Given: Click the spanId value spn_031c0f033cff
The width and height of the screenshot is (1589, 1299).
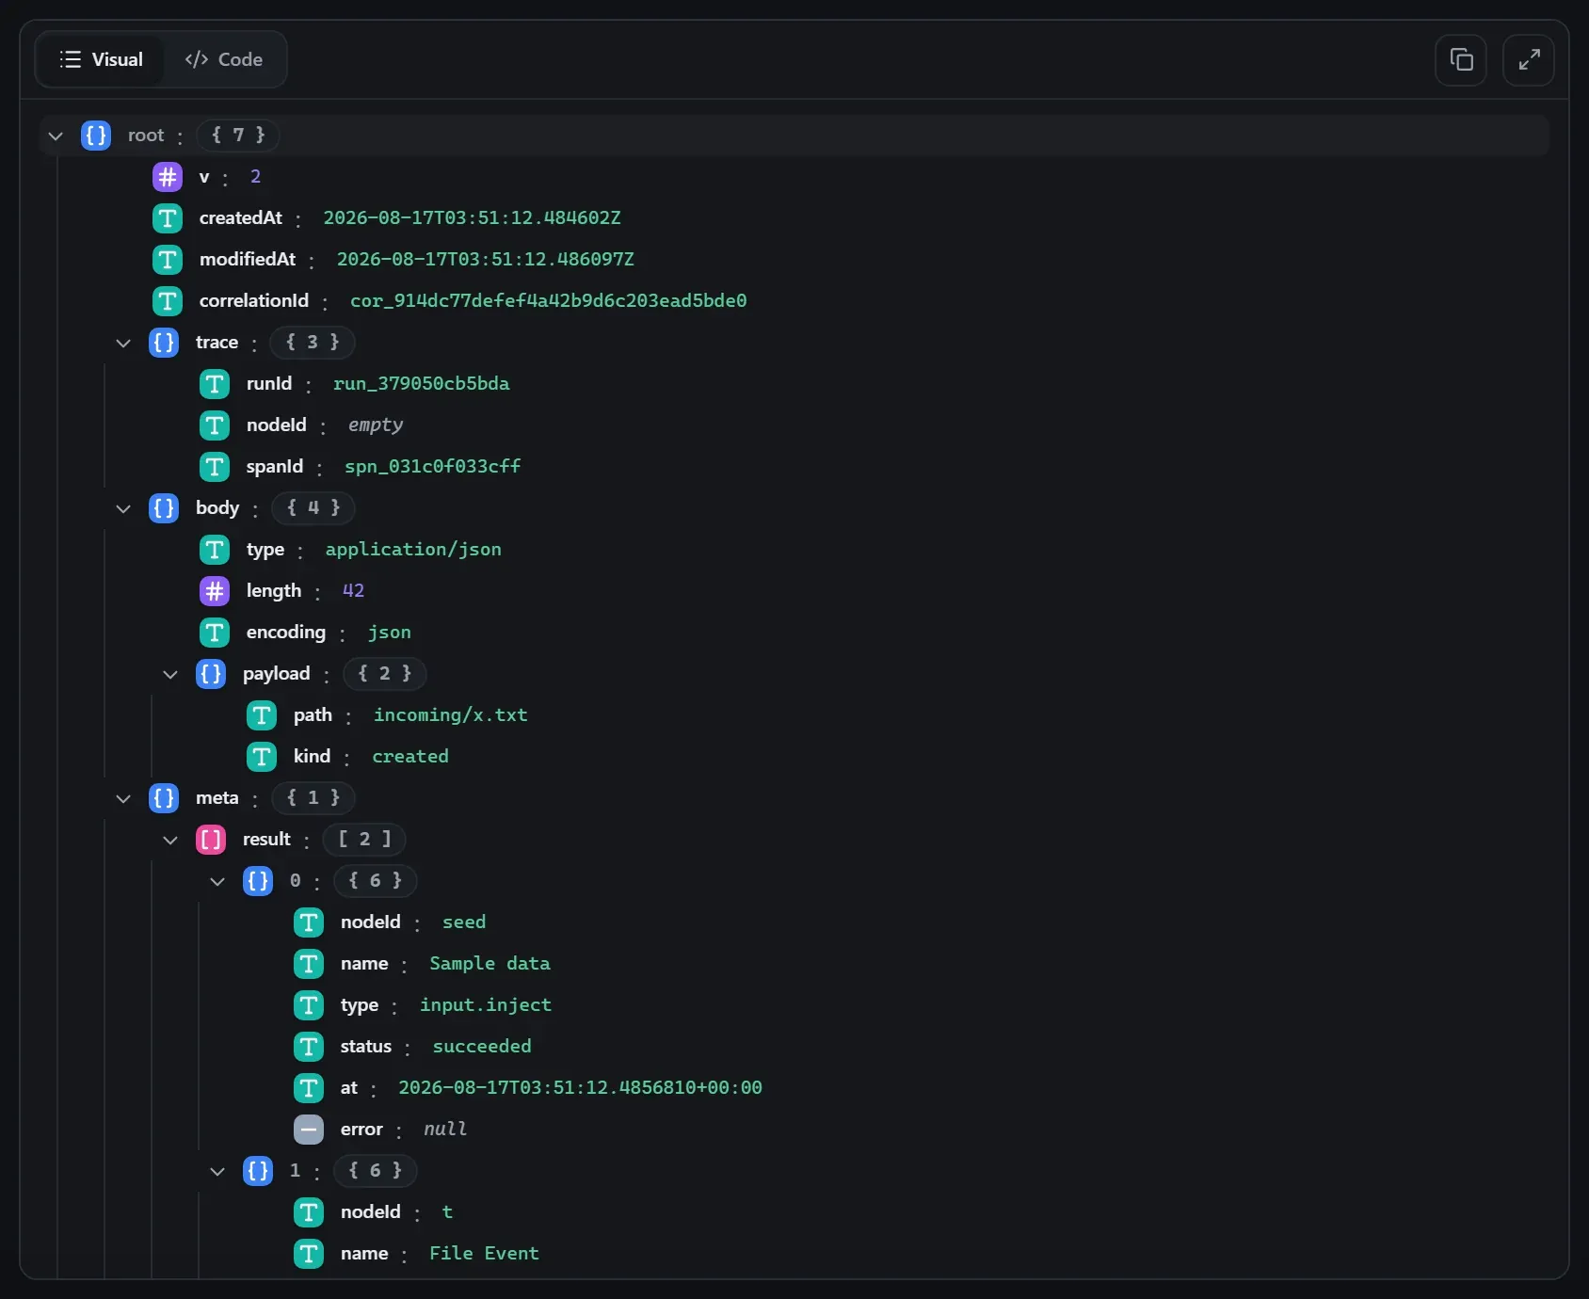Looking at the screenshot, I should [x=433, y=467].
